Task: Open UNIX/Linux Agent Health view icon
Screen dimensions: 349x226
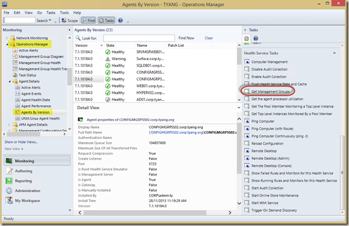Action: click(x=17, y=118)
